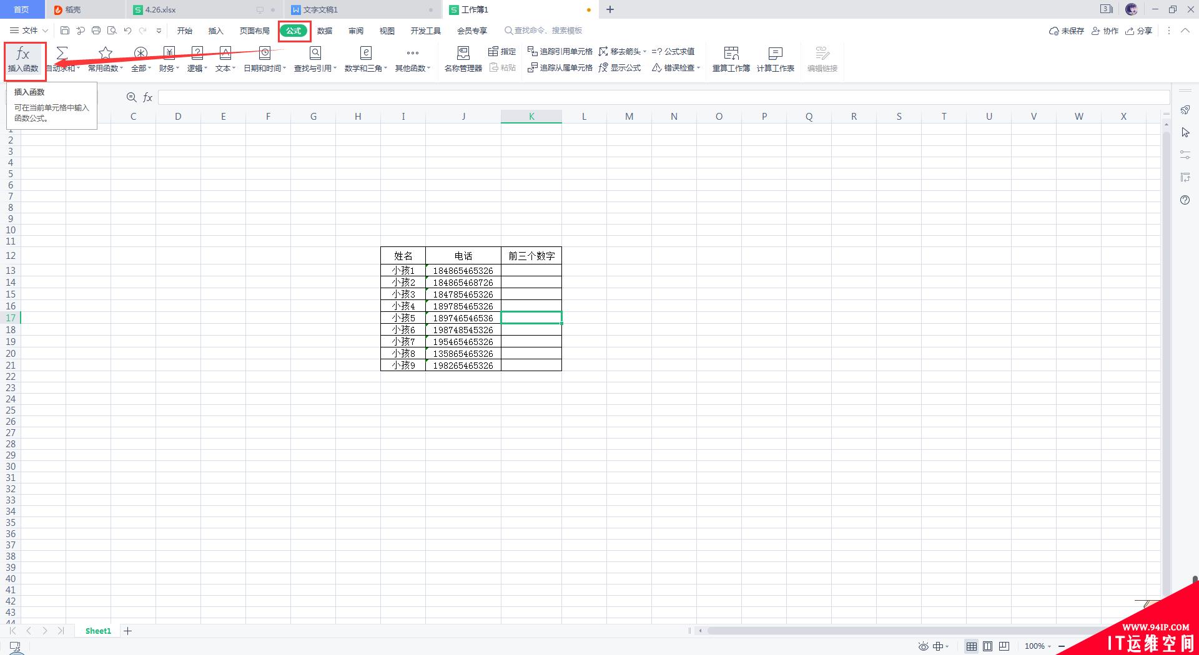This screenshot has height=655, width=1199.
Task: Click the selection pane cursor icon in sidebar
Action: click(1185, 133)
